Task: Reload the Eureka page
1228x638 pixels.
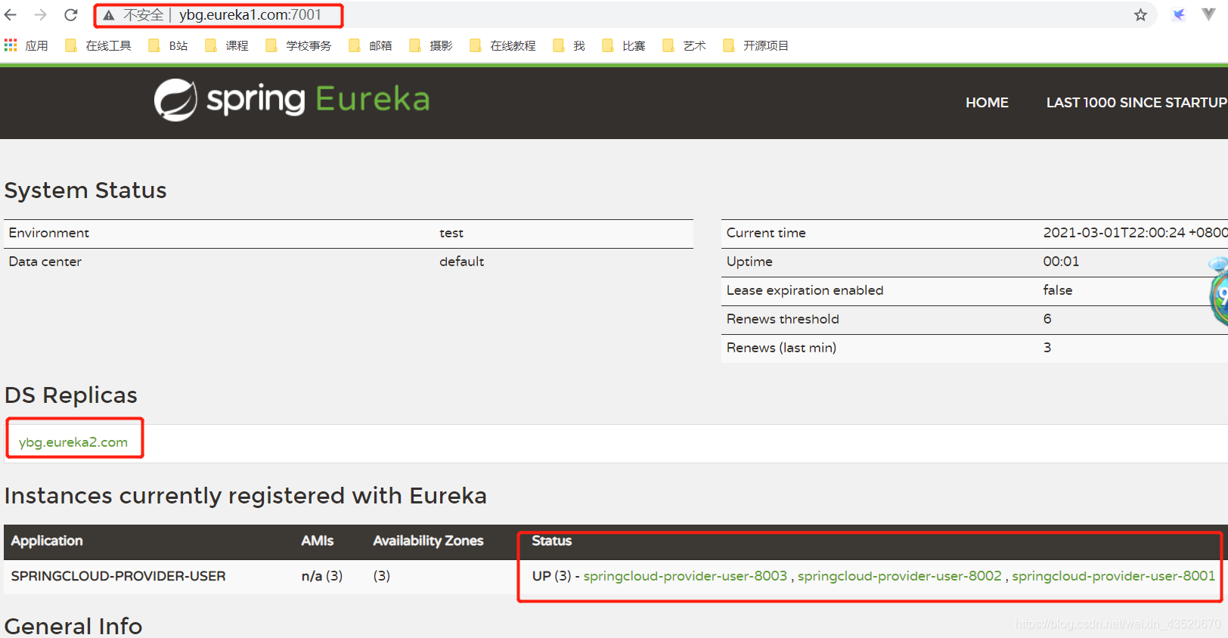Action: (x=71, y=15)
